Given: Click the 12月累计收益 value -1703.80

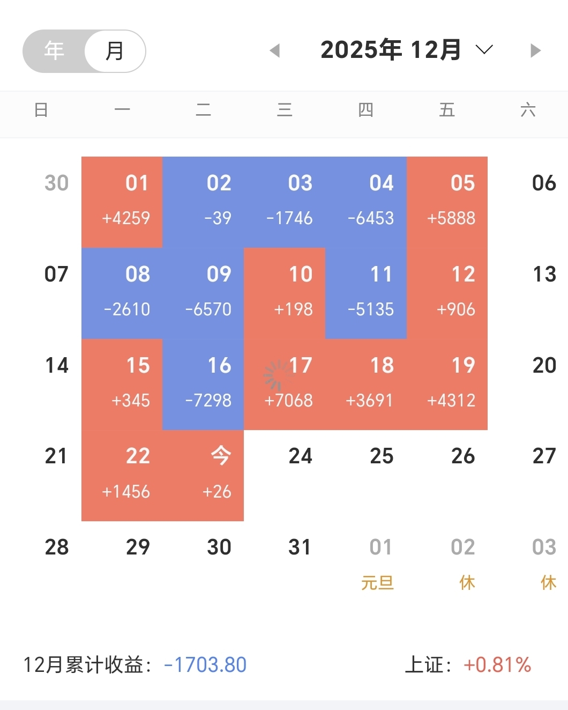Looking at the screenshot, I should click(205, 665).
